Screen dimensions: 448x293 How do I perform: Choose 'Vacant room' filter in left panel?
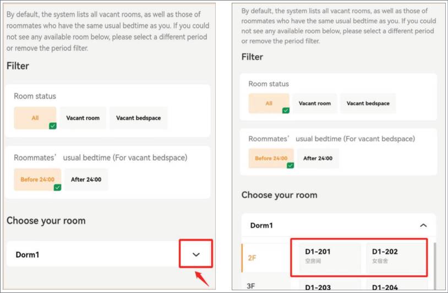83,118
